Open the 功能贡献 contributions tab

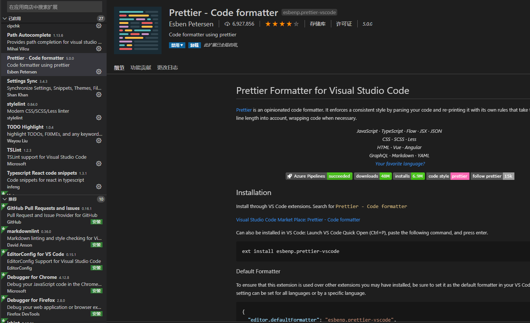point(140,67)
